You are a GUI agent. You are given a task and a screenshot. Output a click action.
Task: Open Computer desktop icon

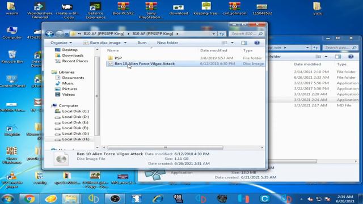tap(12, 33)
